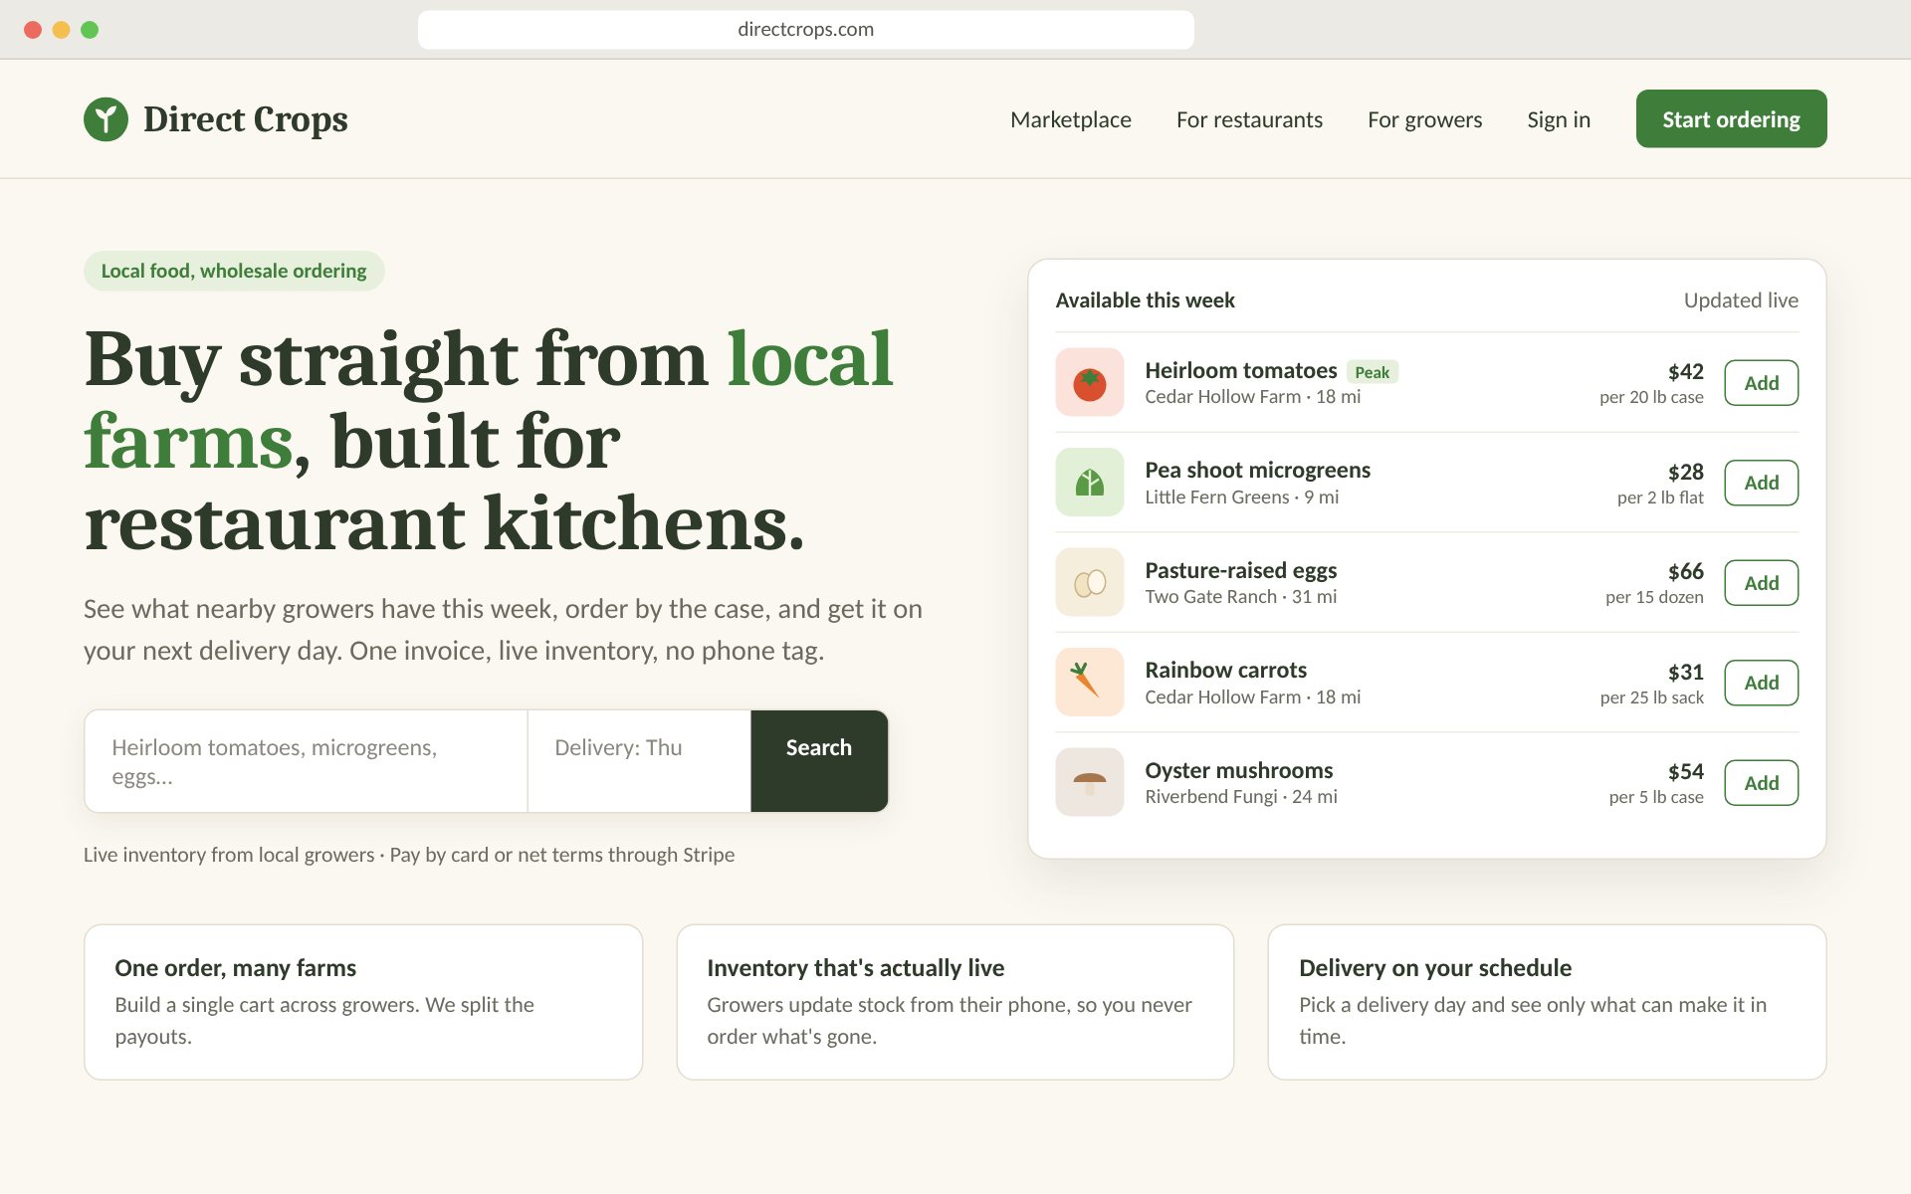Click the Live inventory from local growers note
The width and height of the screenshot is (1911, 1194).
409,855
